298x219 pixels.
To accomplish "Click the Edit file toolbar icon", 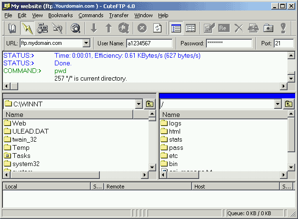I will [x=209, y=28].
